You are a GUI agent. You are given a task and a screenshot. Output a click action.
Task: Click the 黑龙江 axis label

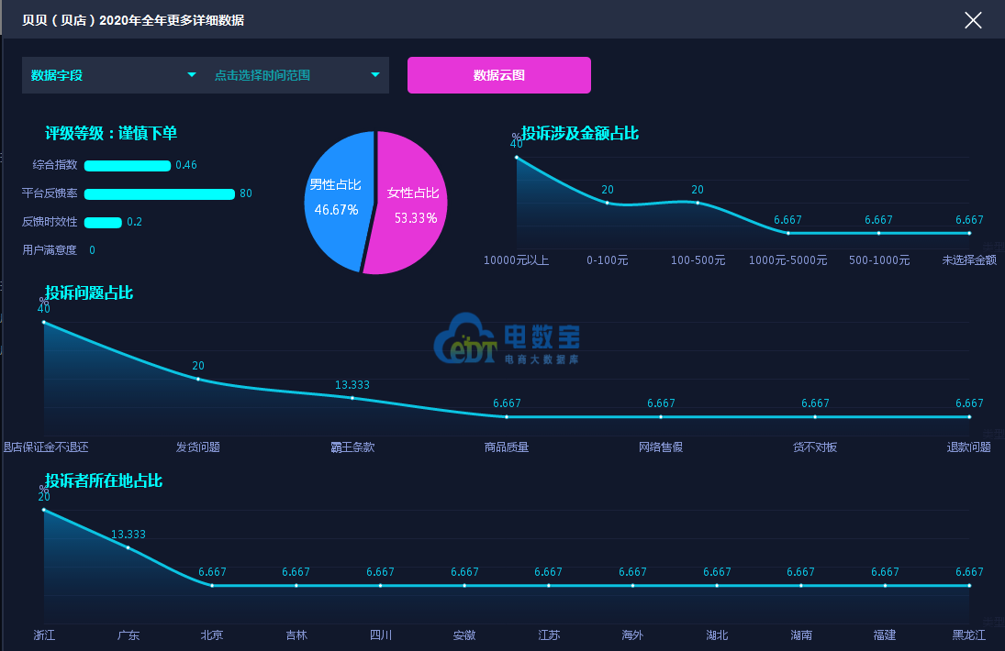968,635
